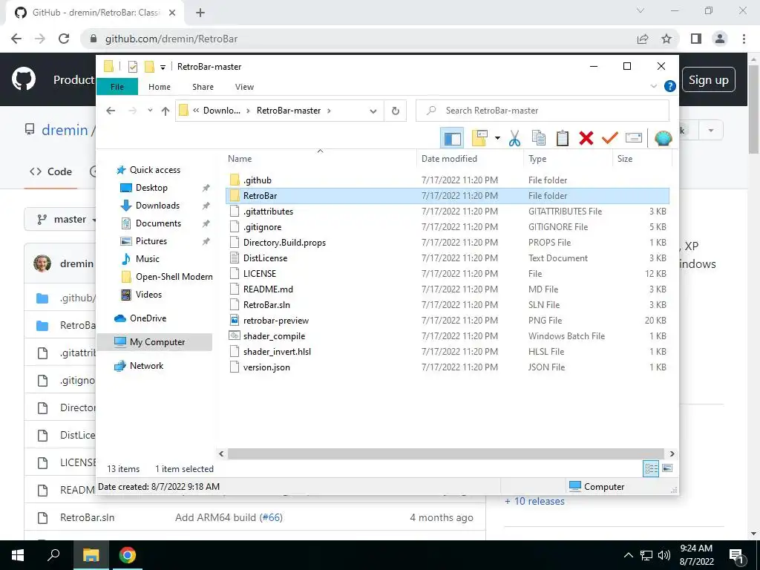The height and width of the screenshot is (570, 760).
Task: Open the Windows Start menu
Action: (x=18, y=555)
